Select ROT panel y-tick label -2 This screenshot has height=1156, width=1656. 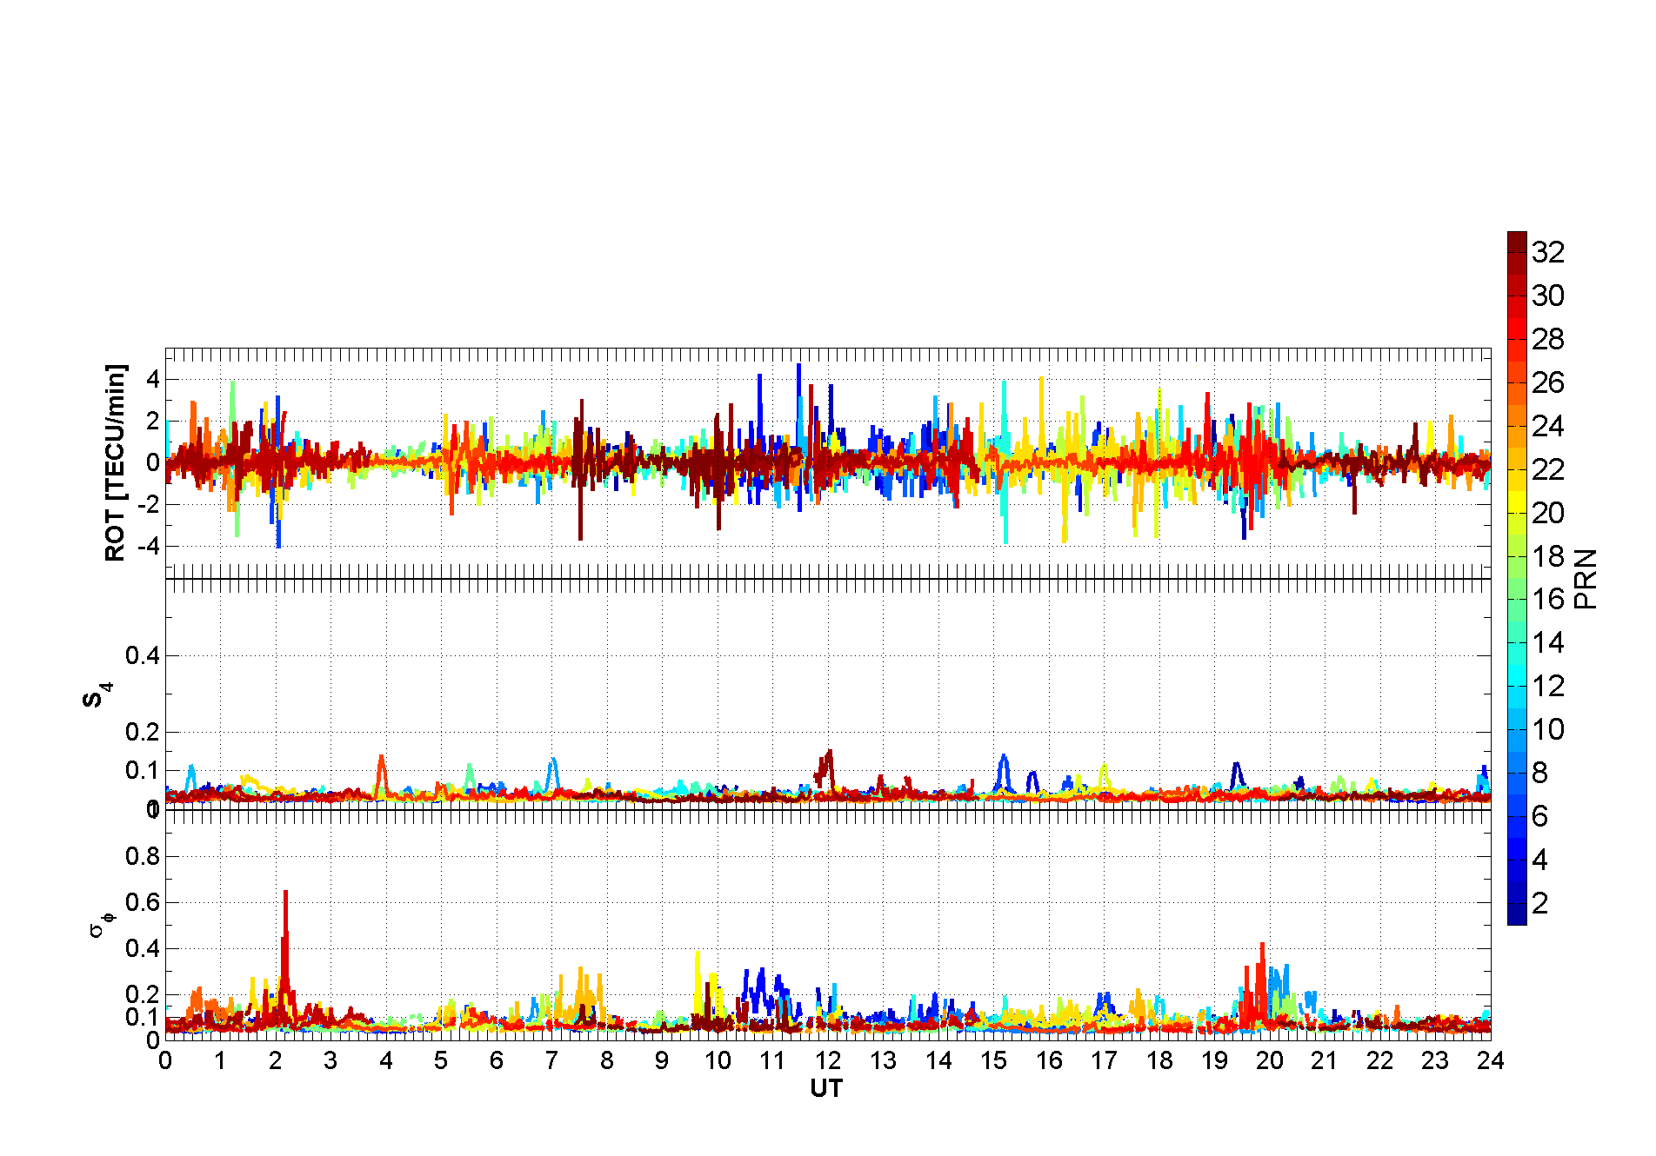149,504
